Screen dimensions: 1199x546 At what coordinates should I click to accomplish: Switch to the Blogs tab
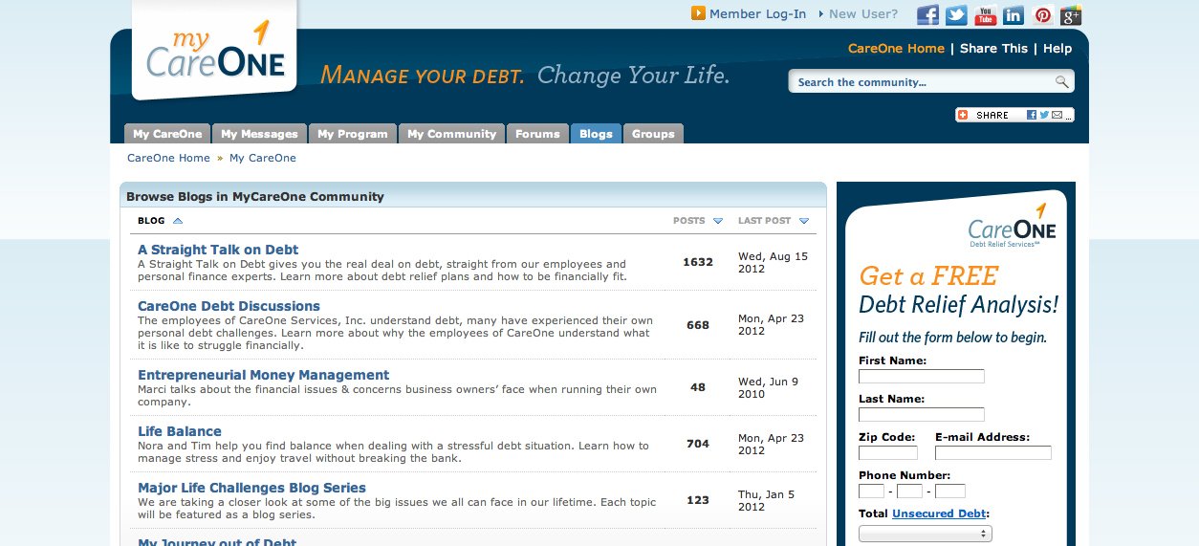(596, 134)
